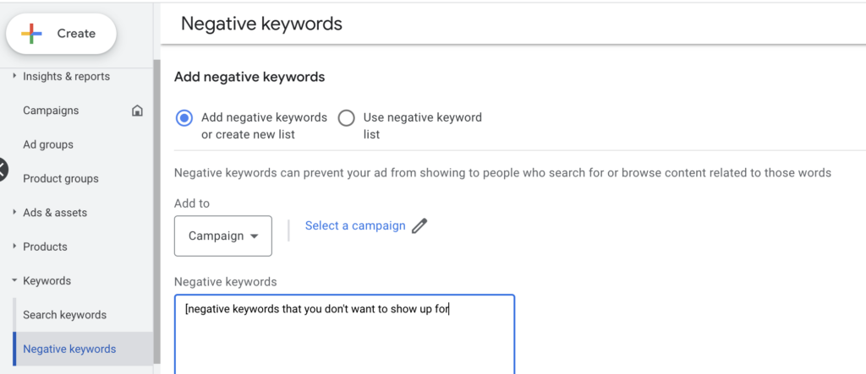The height and width of the screenshot is (374, 866).
Task: Click the home icon beside Campaigns
Action: coord(137,111)
